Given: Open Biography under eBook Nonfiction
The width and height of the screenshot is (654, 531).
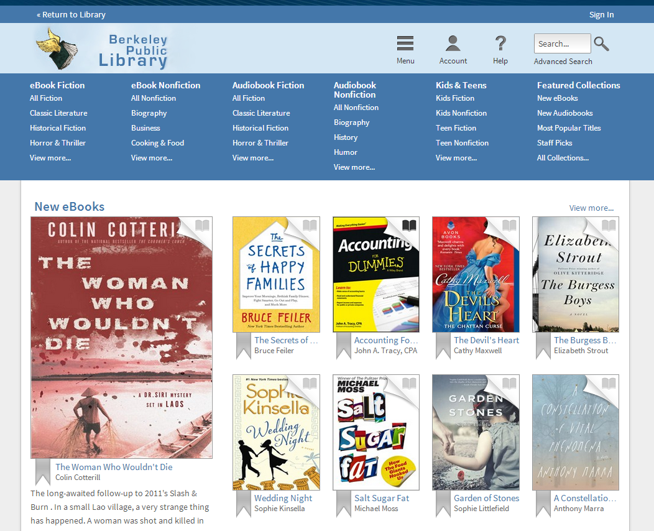Looking at the screenshot, I should coord(149,113).
